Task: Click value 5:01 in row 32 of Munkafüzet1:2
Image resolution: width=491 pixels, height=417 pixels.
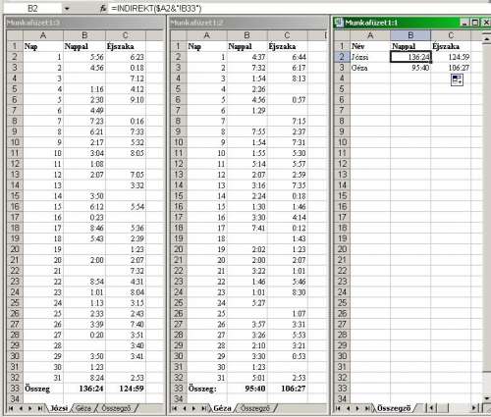Action: (x=247, y=378)
